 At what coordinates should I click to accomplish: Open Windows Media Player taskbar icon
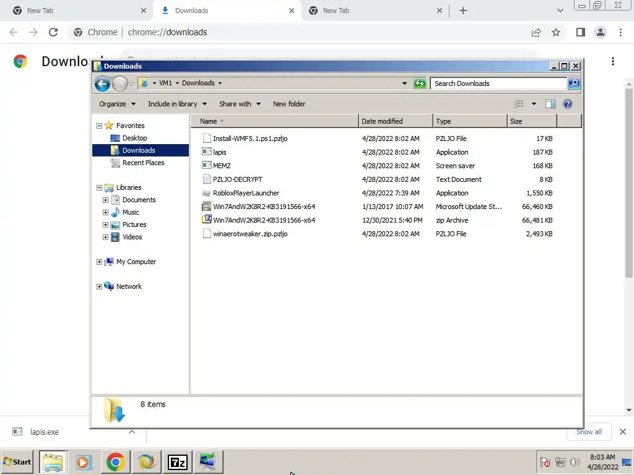(84, 462)
